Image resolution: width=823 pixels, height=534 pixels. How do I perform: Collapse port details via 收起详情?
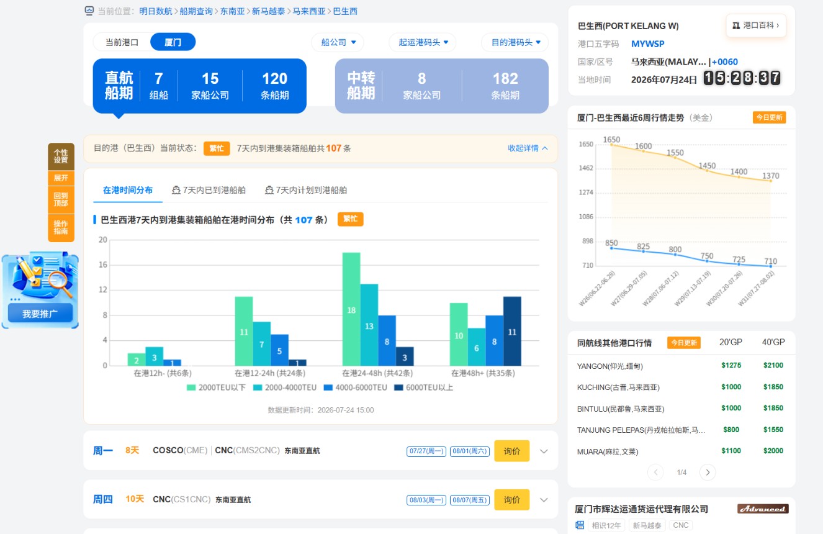(528, 148)
